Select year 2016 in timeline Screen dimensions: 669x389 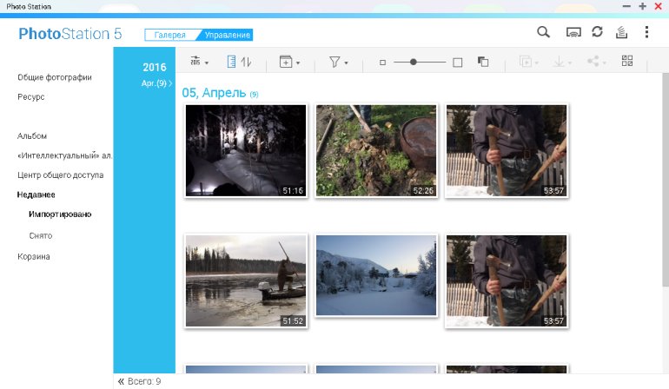[x=155, y=68]
